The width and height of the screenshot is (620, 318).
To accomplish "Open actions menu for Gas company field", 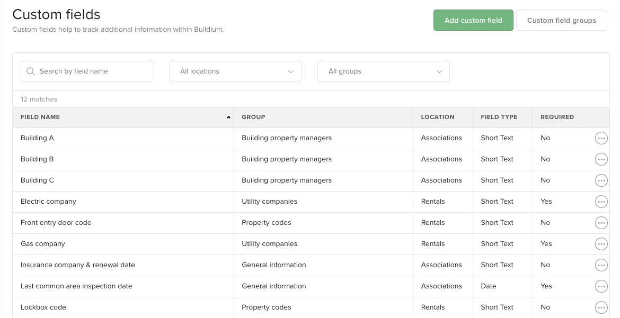I will (x=601, y=244).
